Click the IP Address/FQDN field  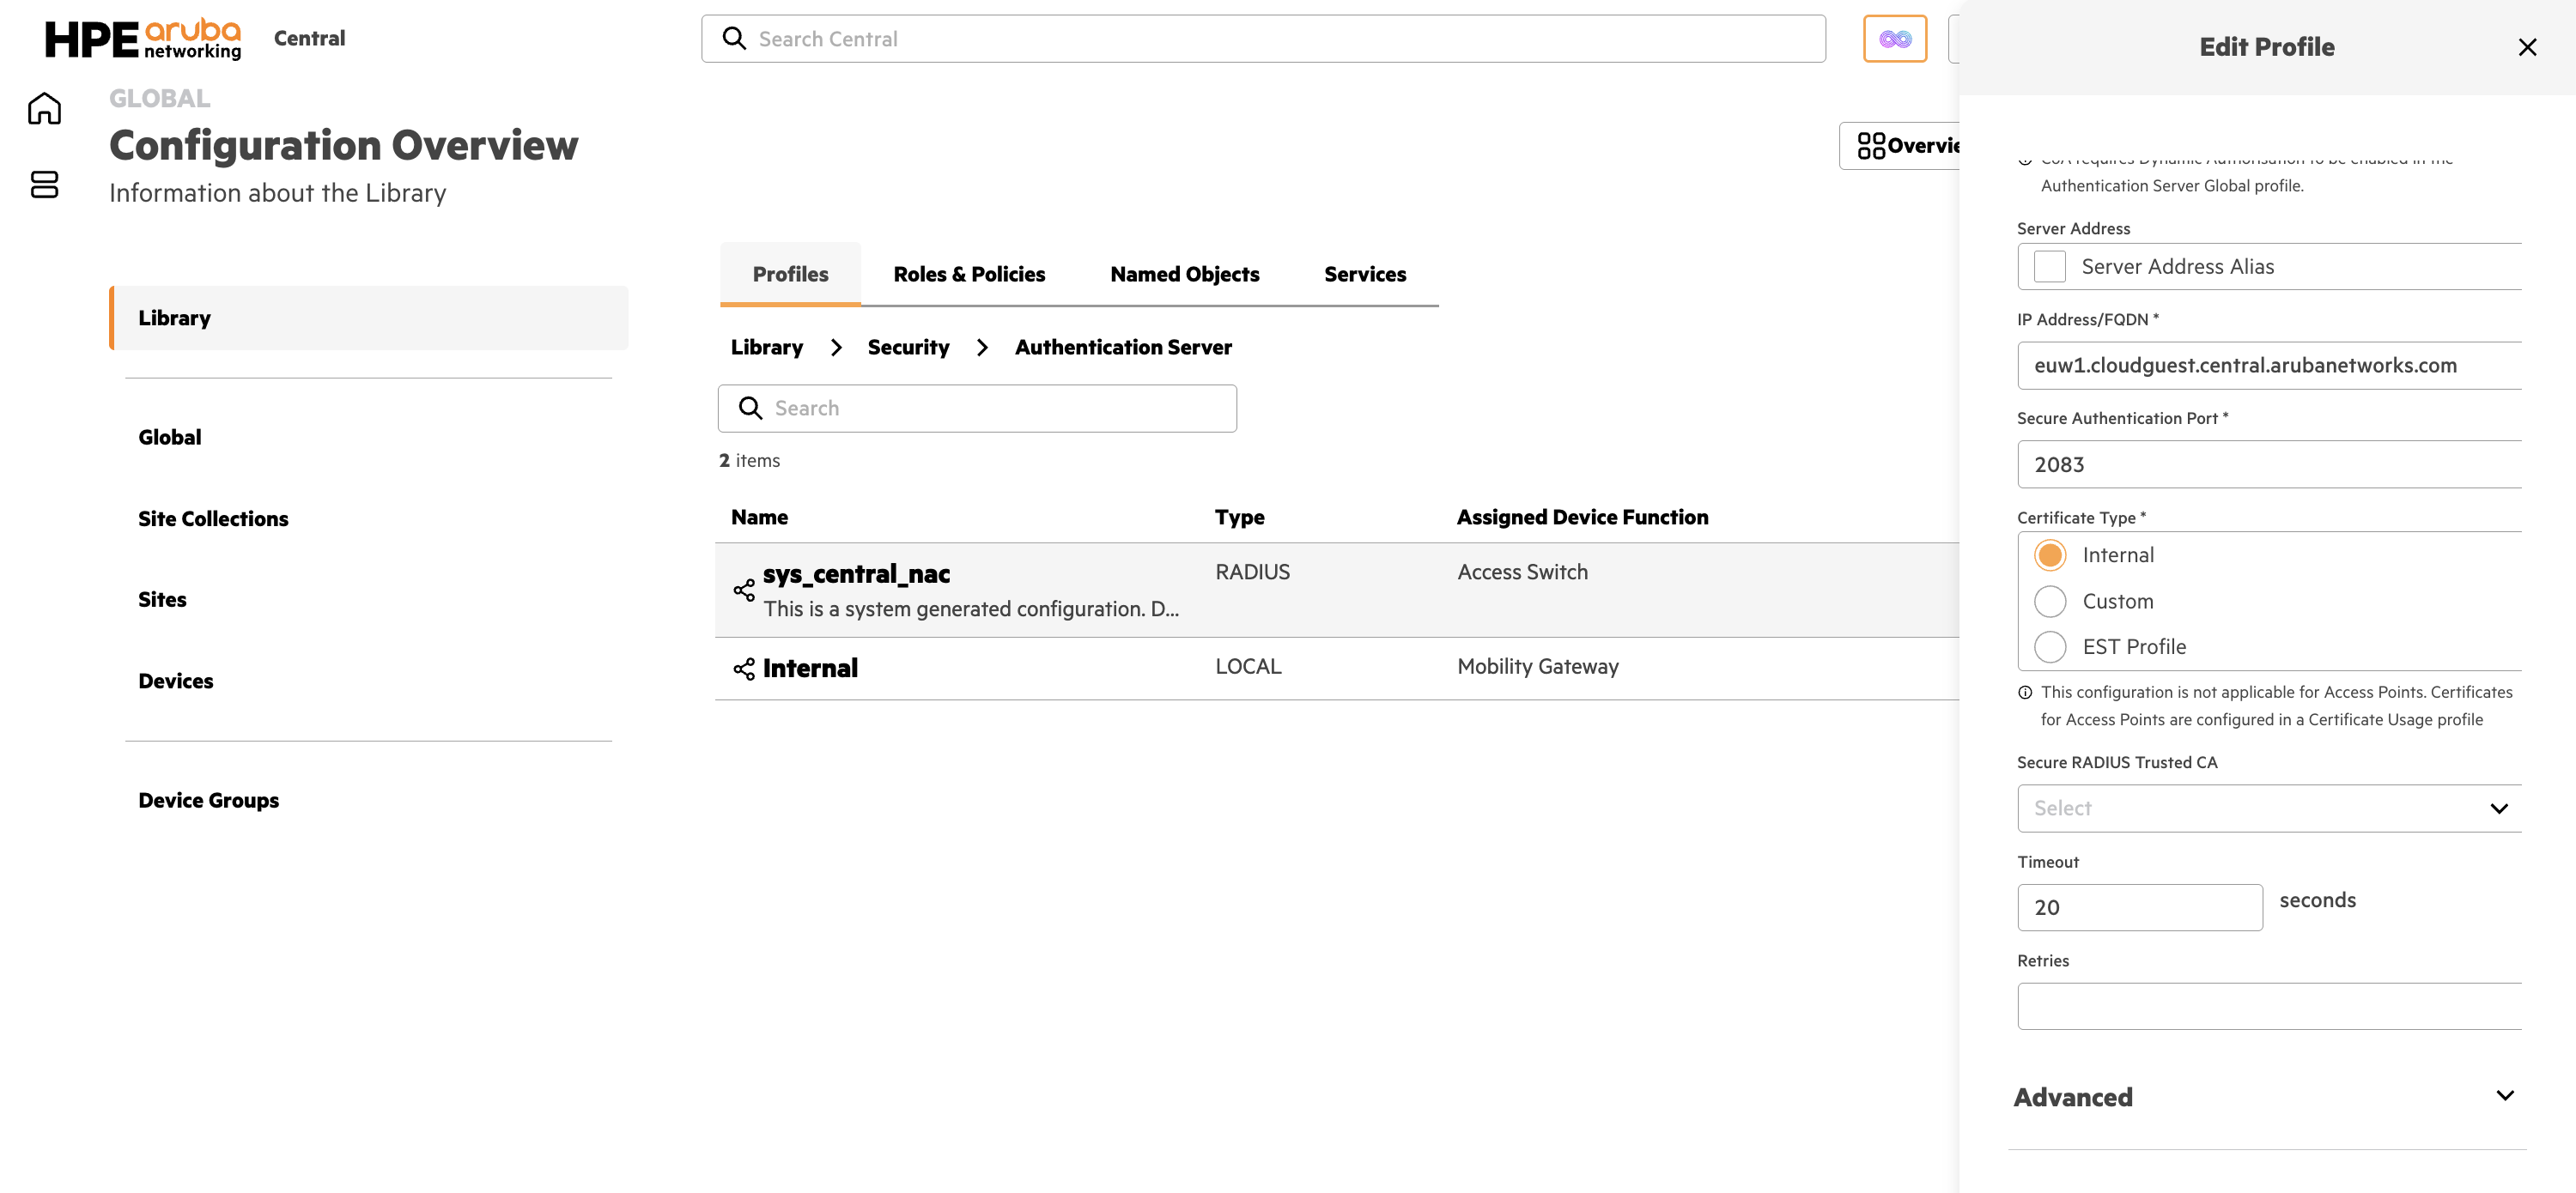(2269, 366)
